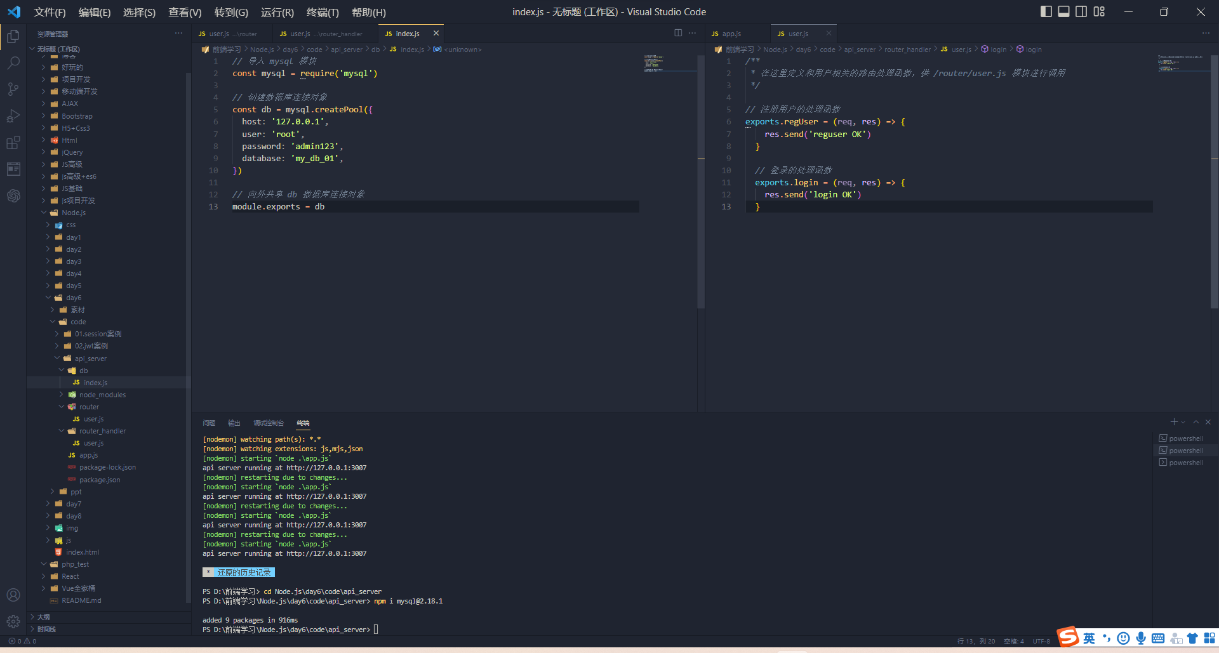The image size is (1219, 653).
Task: Open the Extensions view
Action: pos(13,143)
